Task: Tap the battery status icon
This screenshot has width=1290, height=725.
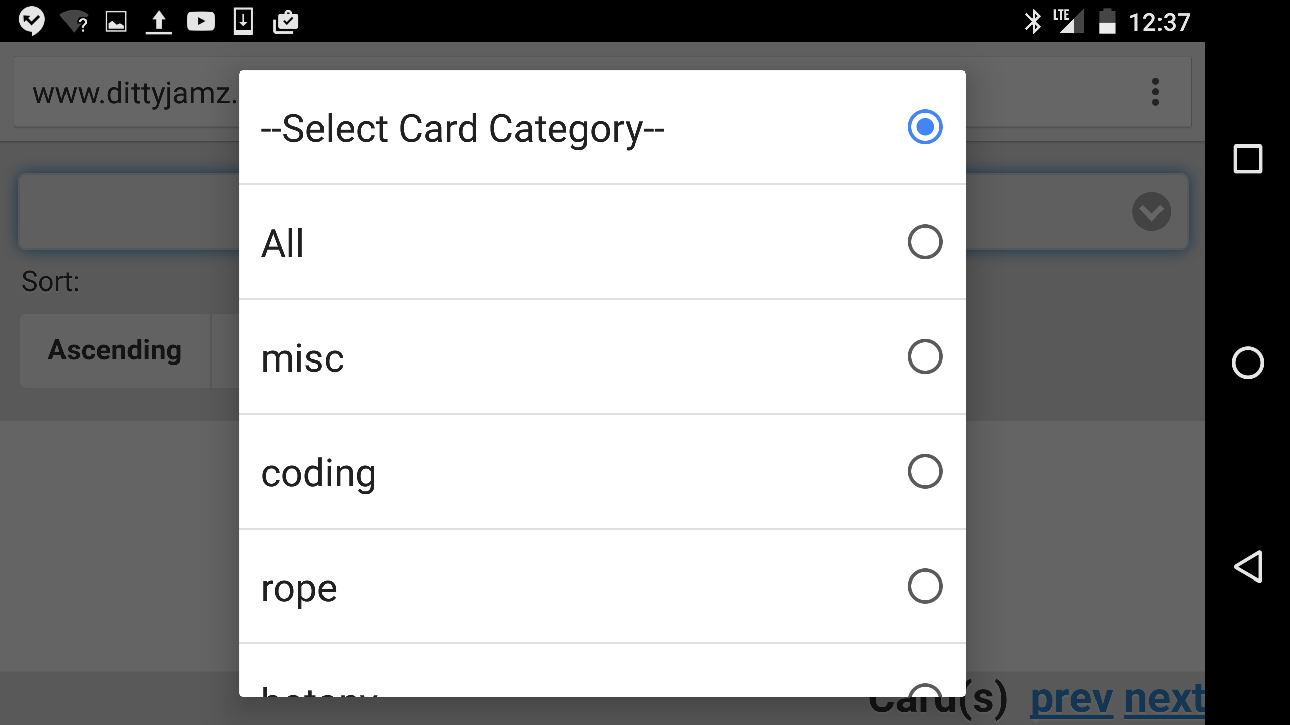Action: click(1107, 22)
